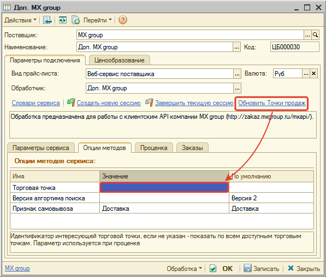Viewport: 326px width, 277px height.
Task: Click the Завершить текущую сессию link
Action: pyautogui.click(x=194, y=103)
